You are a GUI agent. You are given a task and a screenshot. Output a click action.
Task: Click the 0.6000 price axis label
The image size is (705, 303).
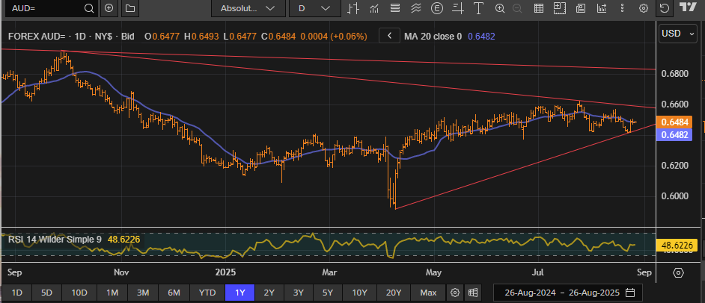point(675,196)
